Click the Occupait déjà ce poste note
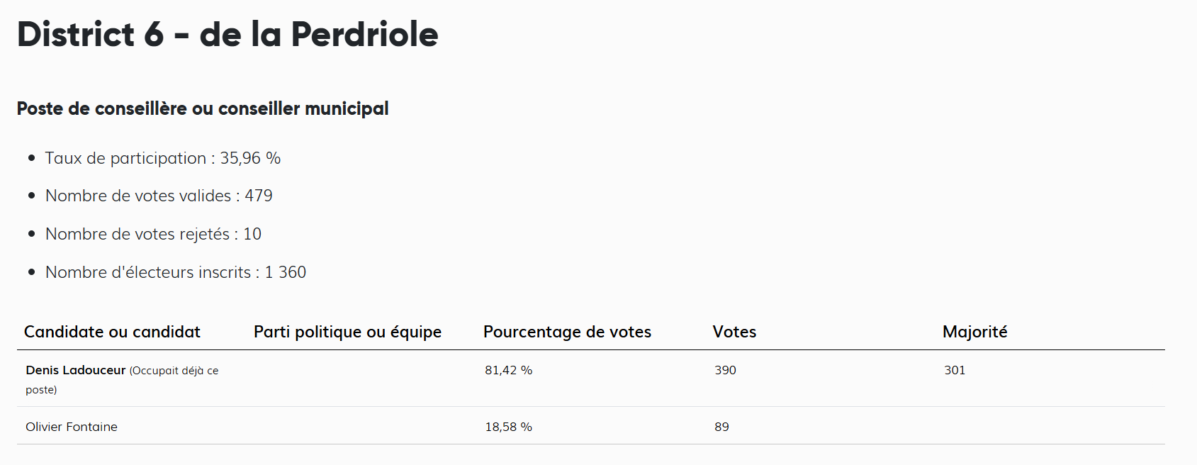 tap(174, 371)
